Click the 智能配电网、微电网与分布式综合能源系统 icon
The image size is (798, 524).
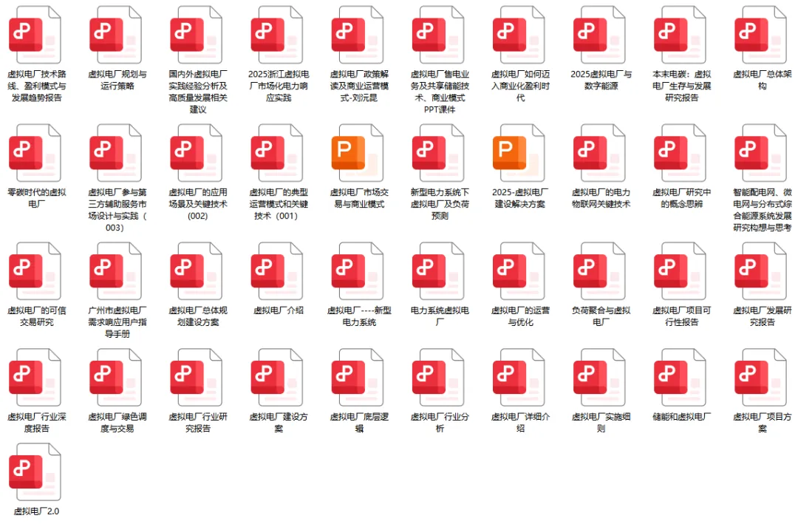click(x=761, y=153)
